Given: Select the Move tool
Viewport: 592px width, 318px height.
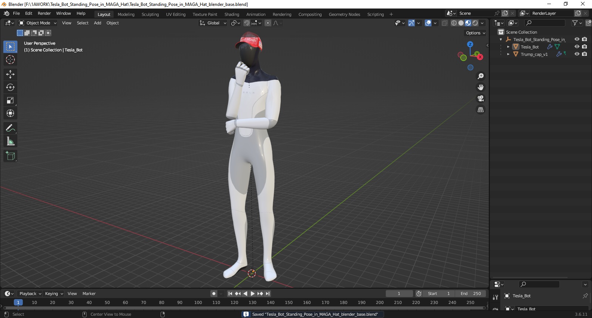Looking at the screenshot, I should (10, 74).
